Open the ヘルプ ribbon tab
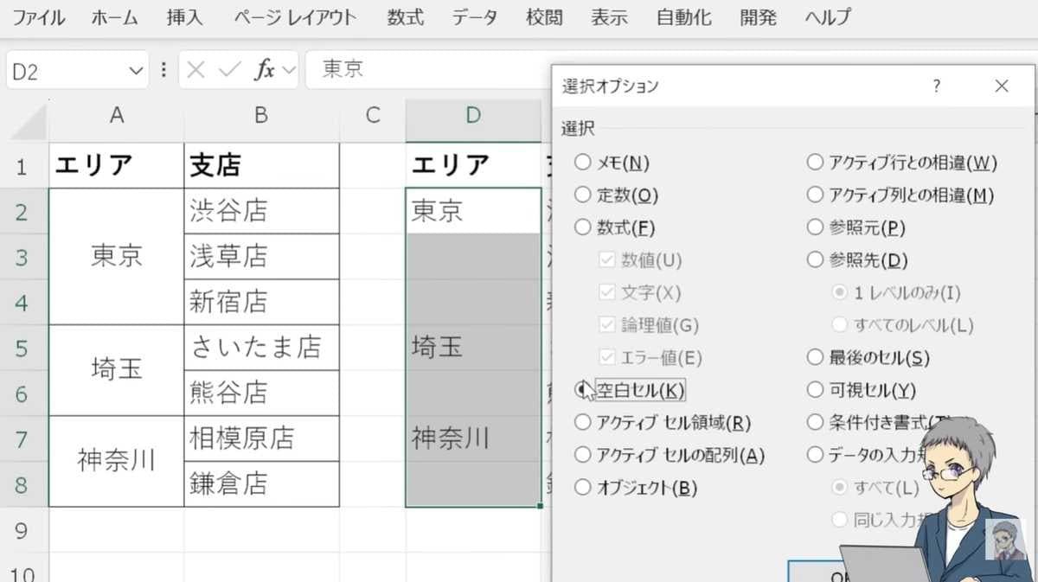 [x=827, y=17]
